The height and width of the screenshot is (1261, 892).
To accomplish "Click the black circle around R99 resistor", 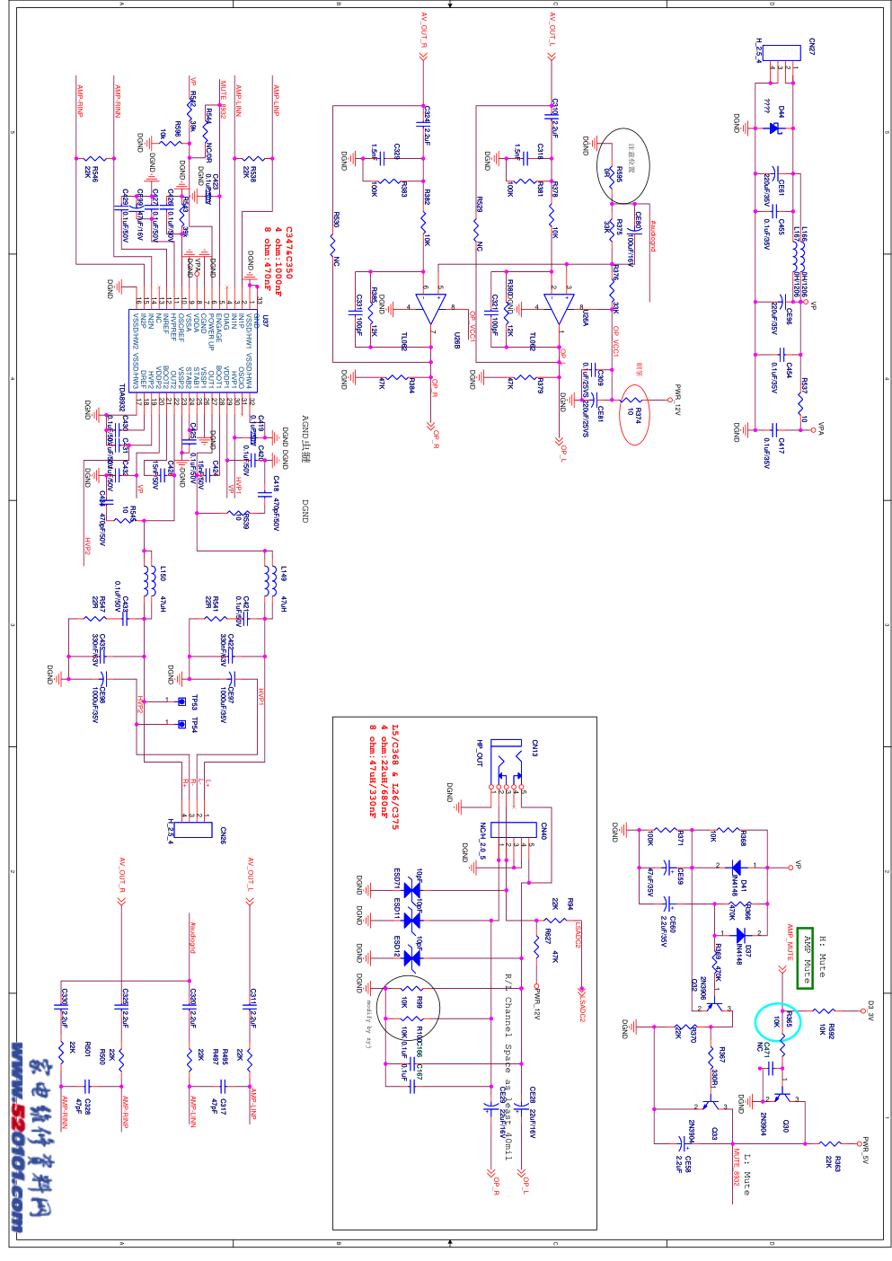I will 408,1007.
